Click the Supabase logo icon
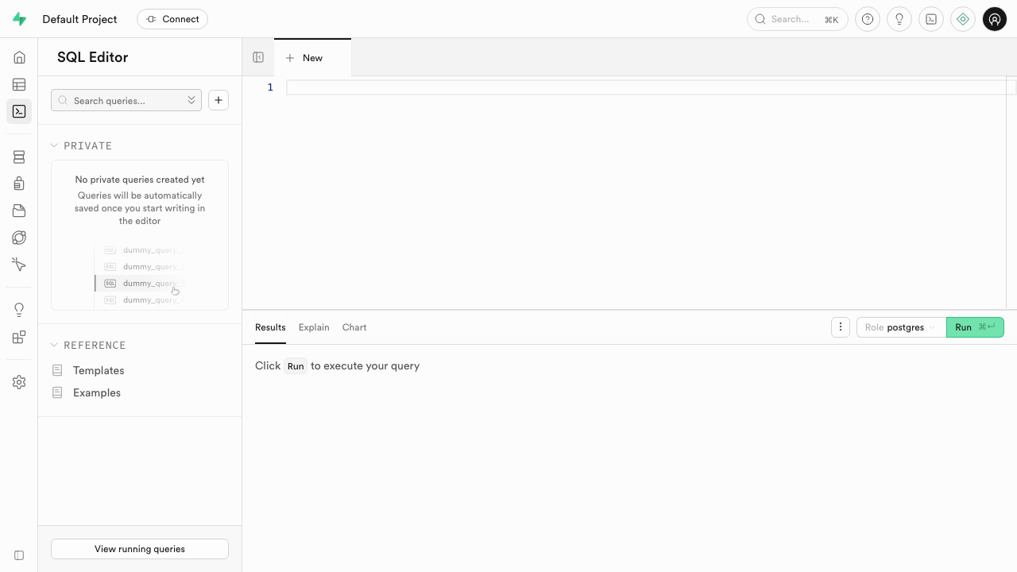This screenshot has height=572, width=1017. 19,19
